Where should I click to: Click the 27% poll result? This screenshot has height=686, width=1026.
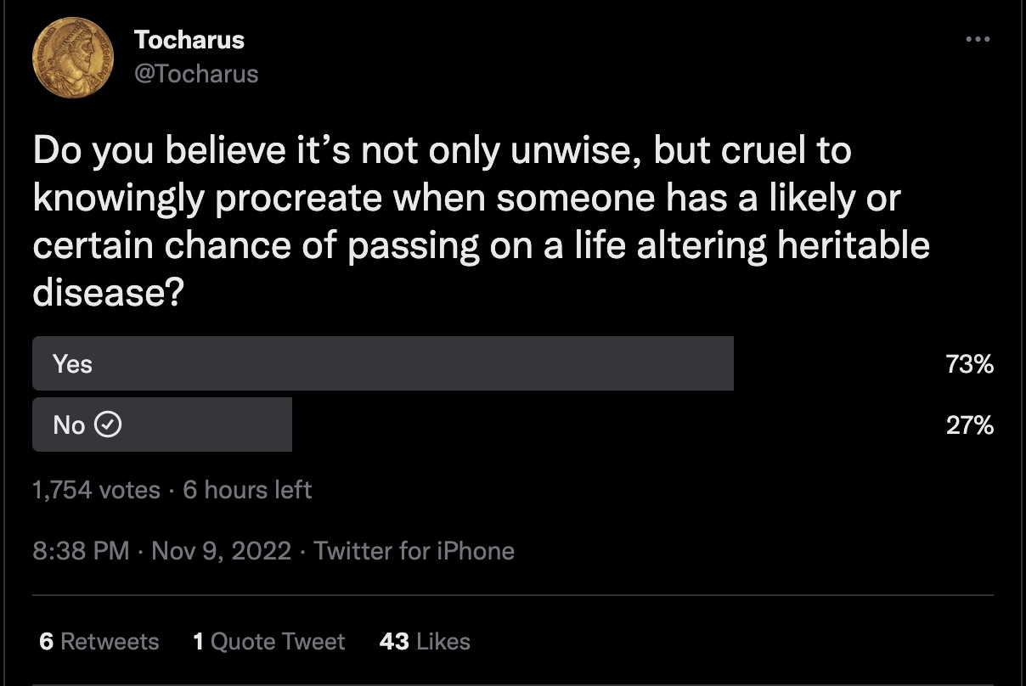click(970, 425)
